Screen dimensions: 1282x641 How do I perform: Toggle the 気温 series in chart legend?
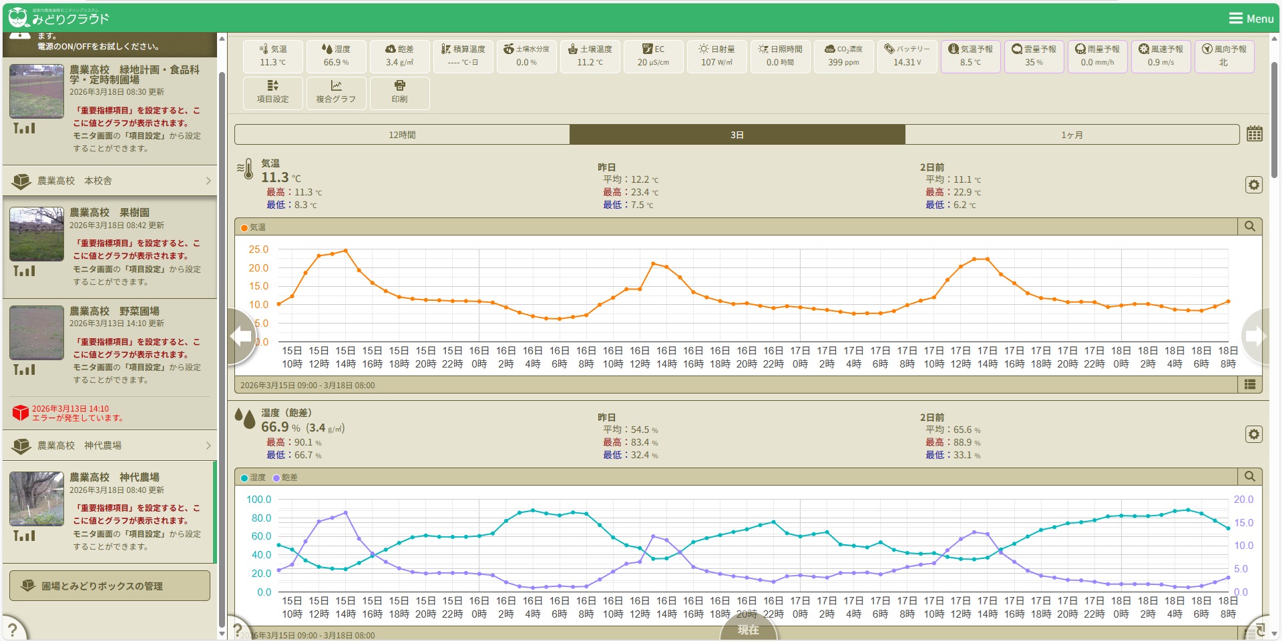[x=253, y=227]
